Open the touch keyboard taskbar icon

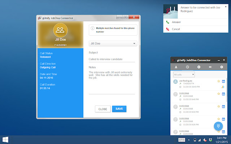[x=182, y=140]
